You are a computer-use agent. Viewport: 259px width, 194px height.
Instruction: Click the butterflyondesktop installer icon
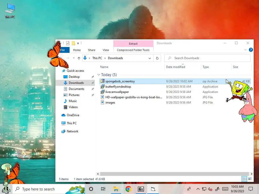[102, 86]
